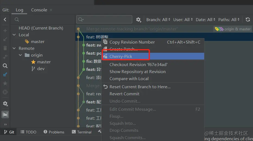Expand more tools double chevron icon
The height and width of the screenshot is (141, 253).
tap(5, 124)
